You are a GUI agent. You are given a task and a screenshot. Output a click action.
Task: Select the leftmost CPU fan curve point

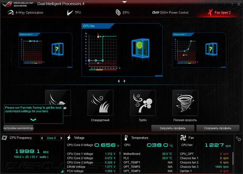pos(89,61)
